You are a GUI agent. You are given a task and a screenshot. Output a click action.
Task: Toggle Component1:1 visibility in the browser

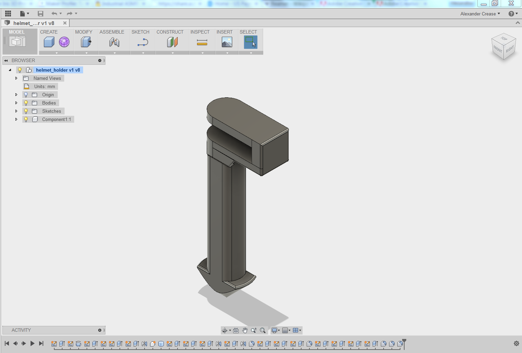pos(26,119)
